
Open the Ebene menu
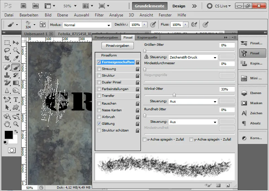point(63,15)
